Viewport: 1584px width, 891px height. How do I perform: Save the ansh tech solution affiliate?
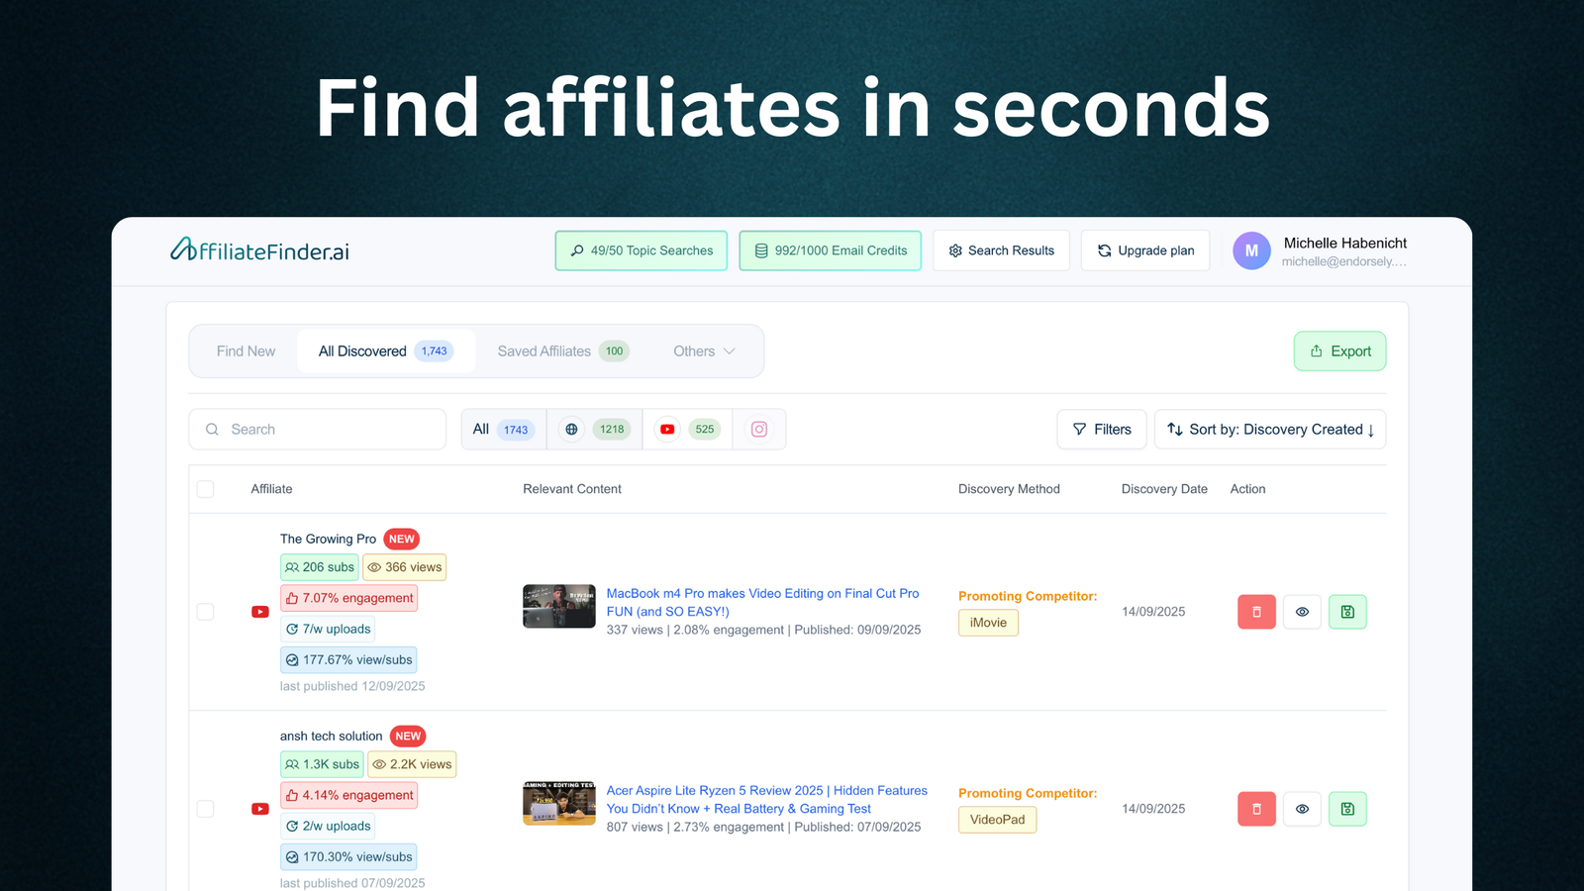tap(1347, 809)
